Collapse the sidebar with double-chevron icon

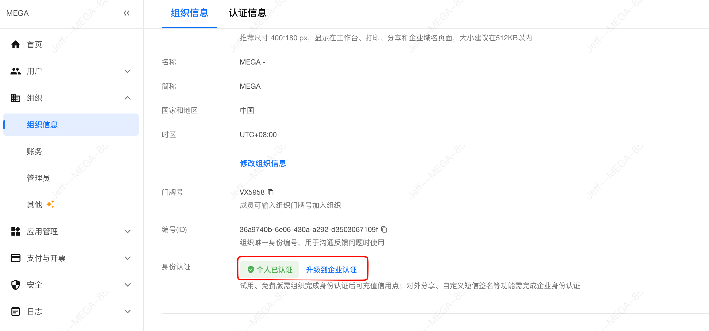click(x=127, y=13)
